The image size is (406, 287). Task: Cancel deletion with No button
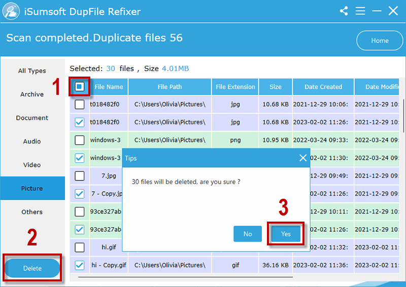click(x=248, y=234)
